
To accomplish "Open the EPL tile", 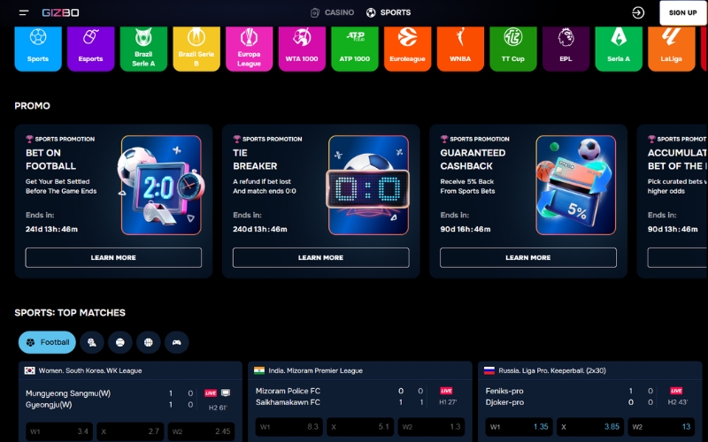I will [566, 49].
